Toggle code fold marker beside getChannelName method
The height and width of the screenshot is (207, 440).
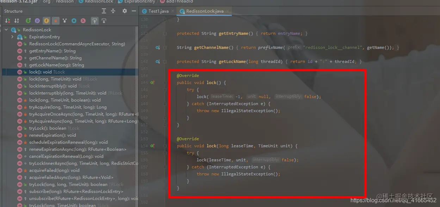(165, 47)
